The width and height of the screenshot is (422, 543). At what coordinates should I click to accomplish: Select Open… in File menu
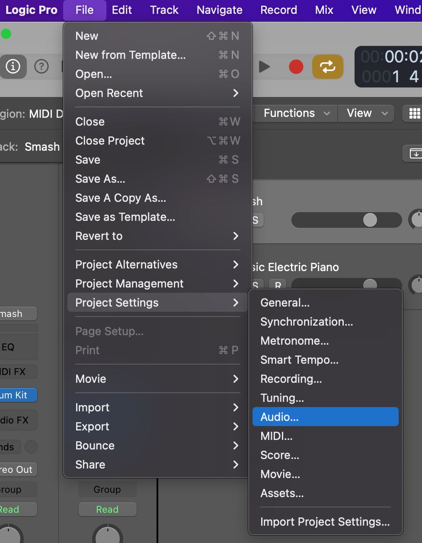tap(157, 74)
